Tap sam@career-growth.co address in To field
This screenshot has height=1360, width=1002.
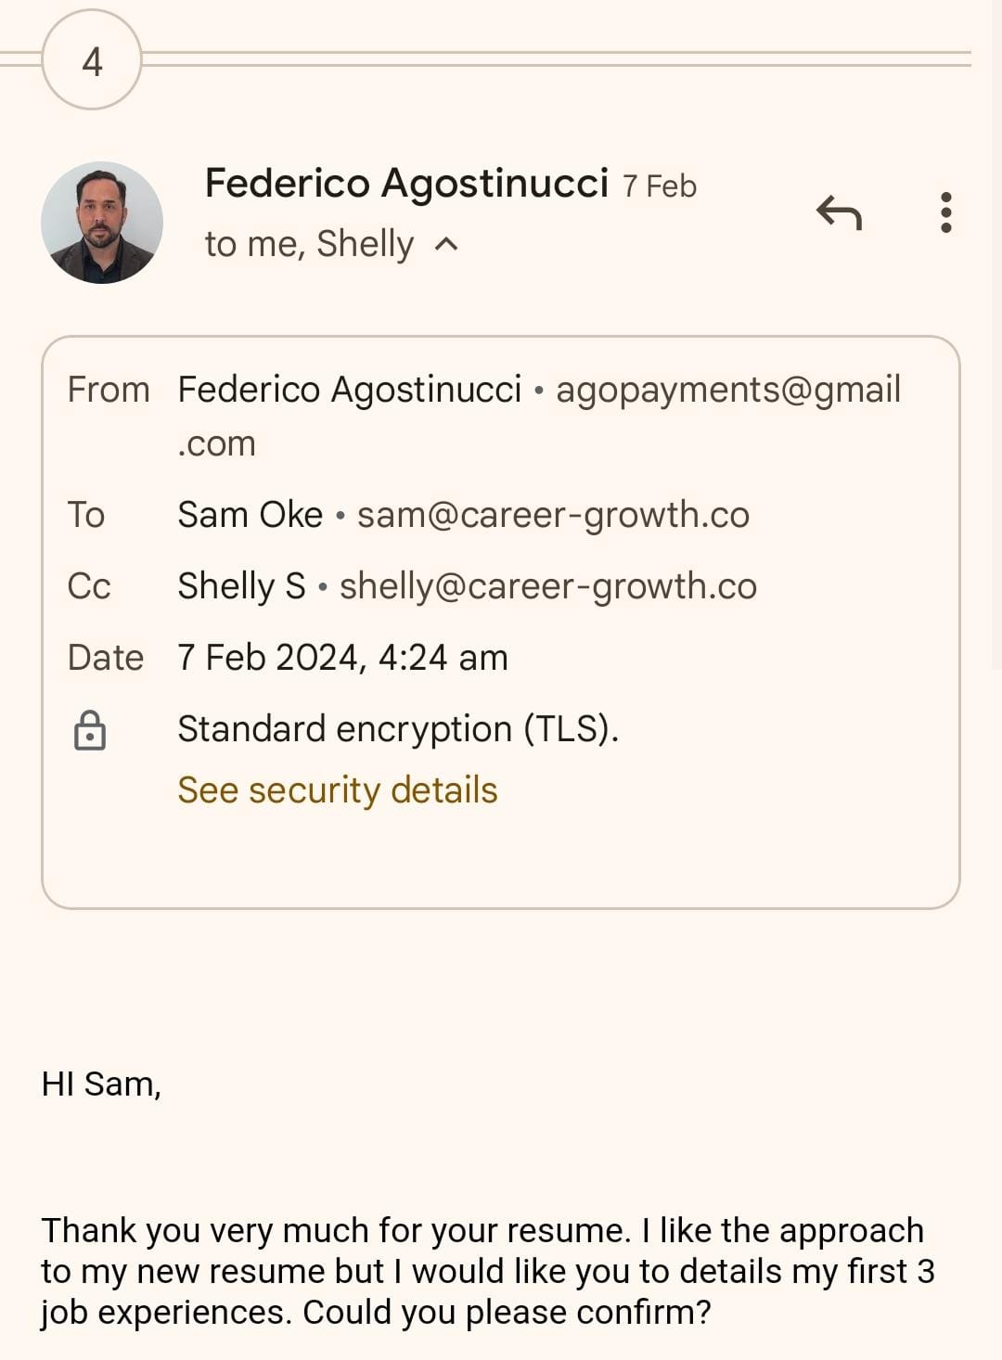553,515
